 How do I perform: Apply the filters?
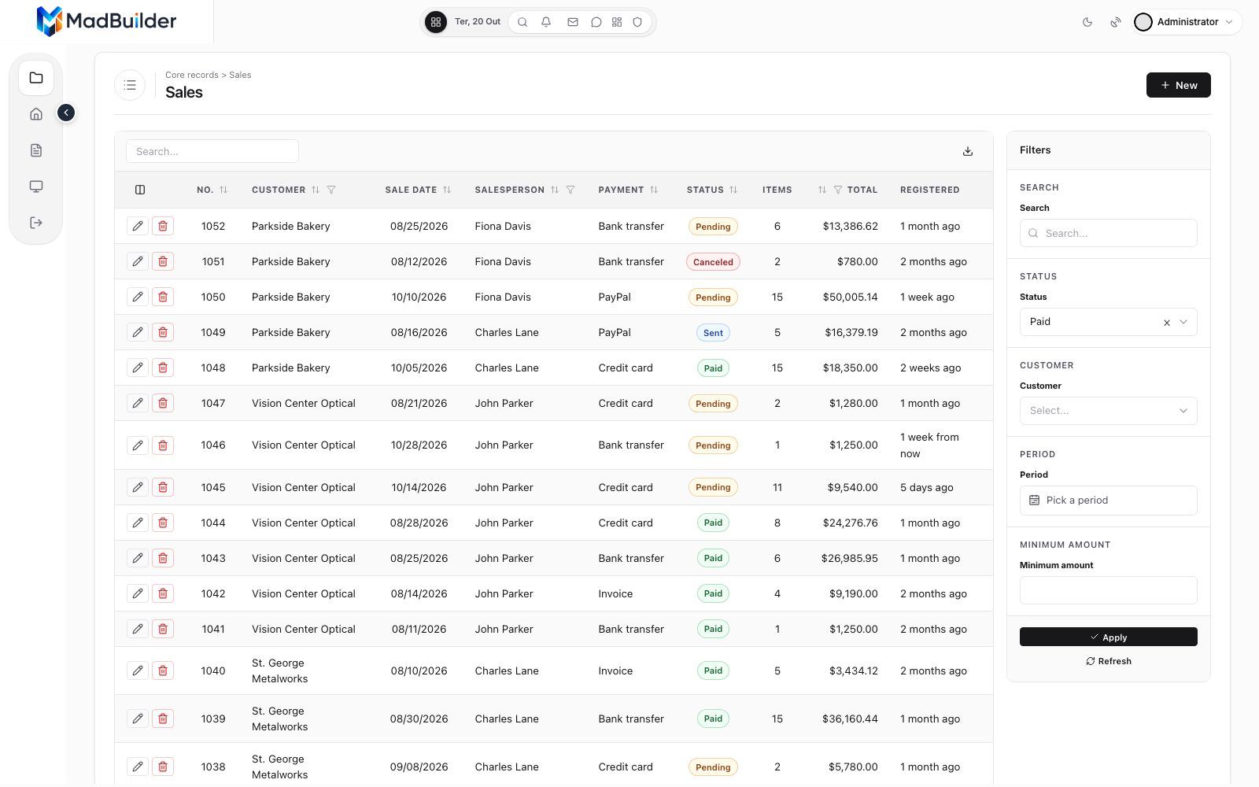tap(1108, 637)
